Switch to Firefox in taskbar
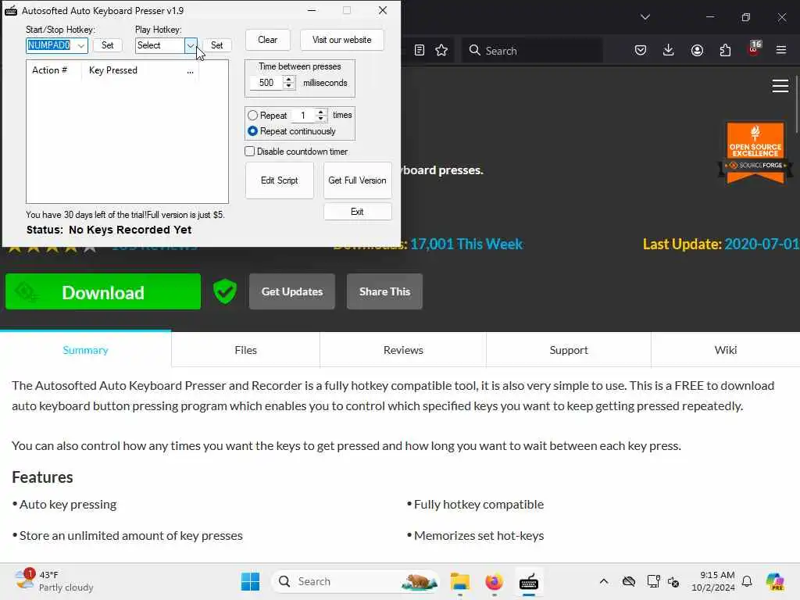The height and width of the screenshot is (600, 800). click(494, 581)
